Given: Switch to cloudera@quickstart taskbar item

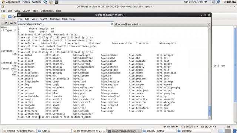Looking at the screenshot, I should click(124, 131).
